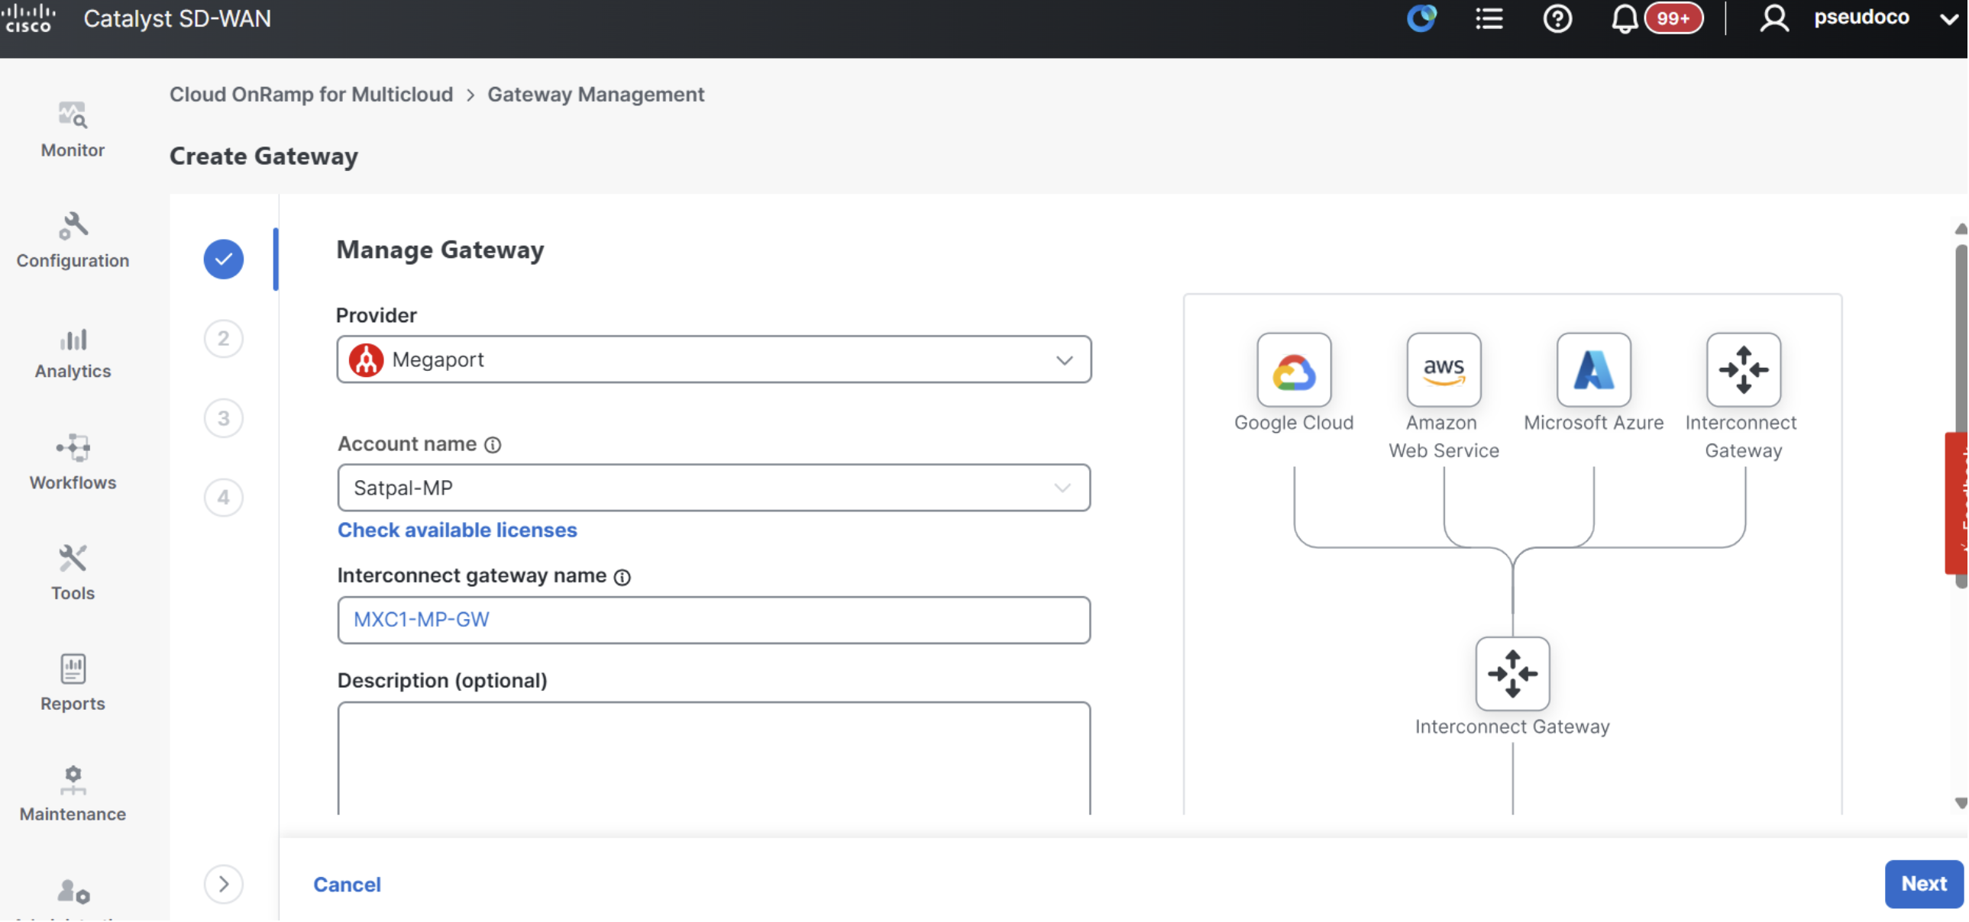Go to wizard step 4
This screenshot has width=1969, height=922.
coord(223,498)
